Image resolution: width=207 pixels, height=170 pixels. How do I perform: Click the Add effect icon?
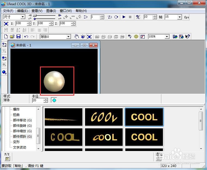coord(159,159)
